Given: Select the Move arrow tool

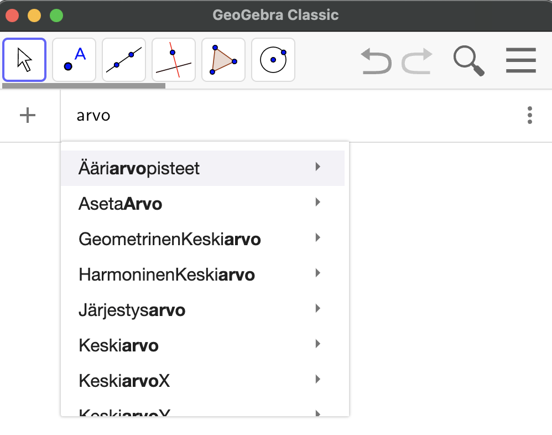Looking at the screenshot, I should pos(24,60).
